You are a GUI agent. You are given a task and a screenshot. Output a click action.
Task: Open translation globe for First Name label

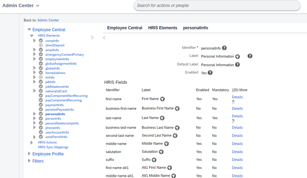162,99
